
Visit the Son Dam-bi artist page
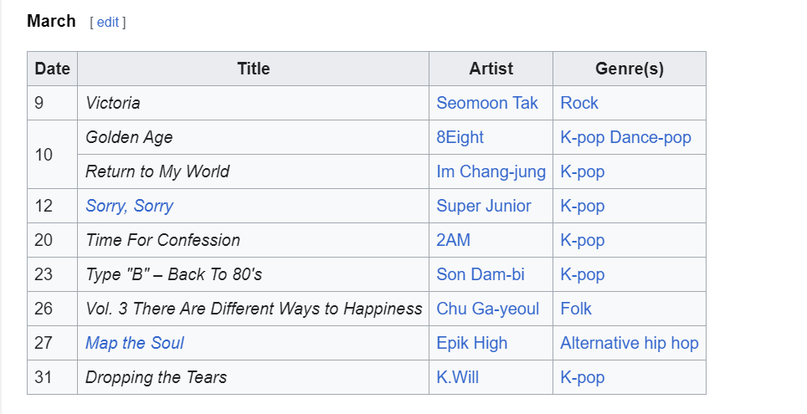point(481,274)
